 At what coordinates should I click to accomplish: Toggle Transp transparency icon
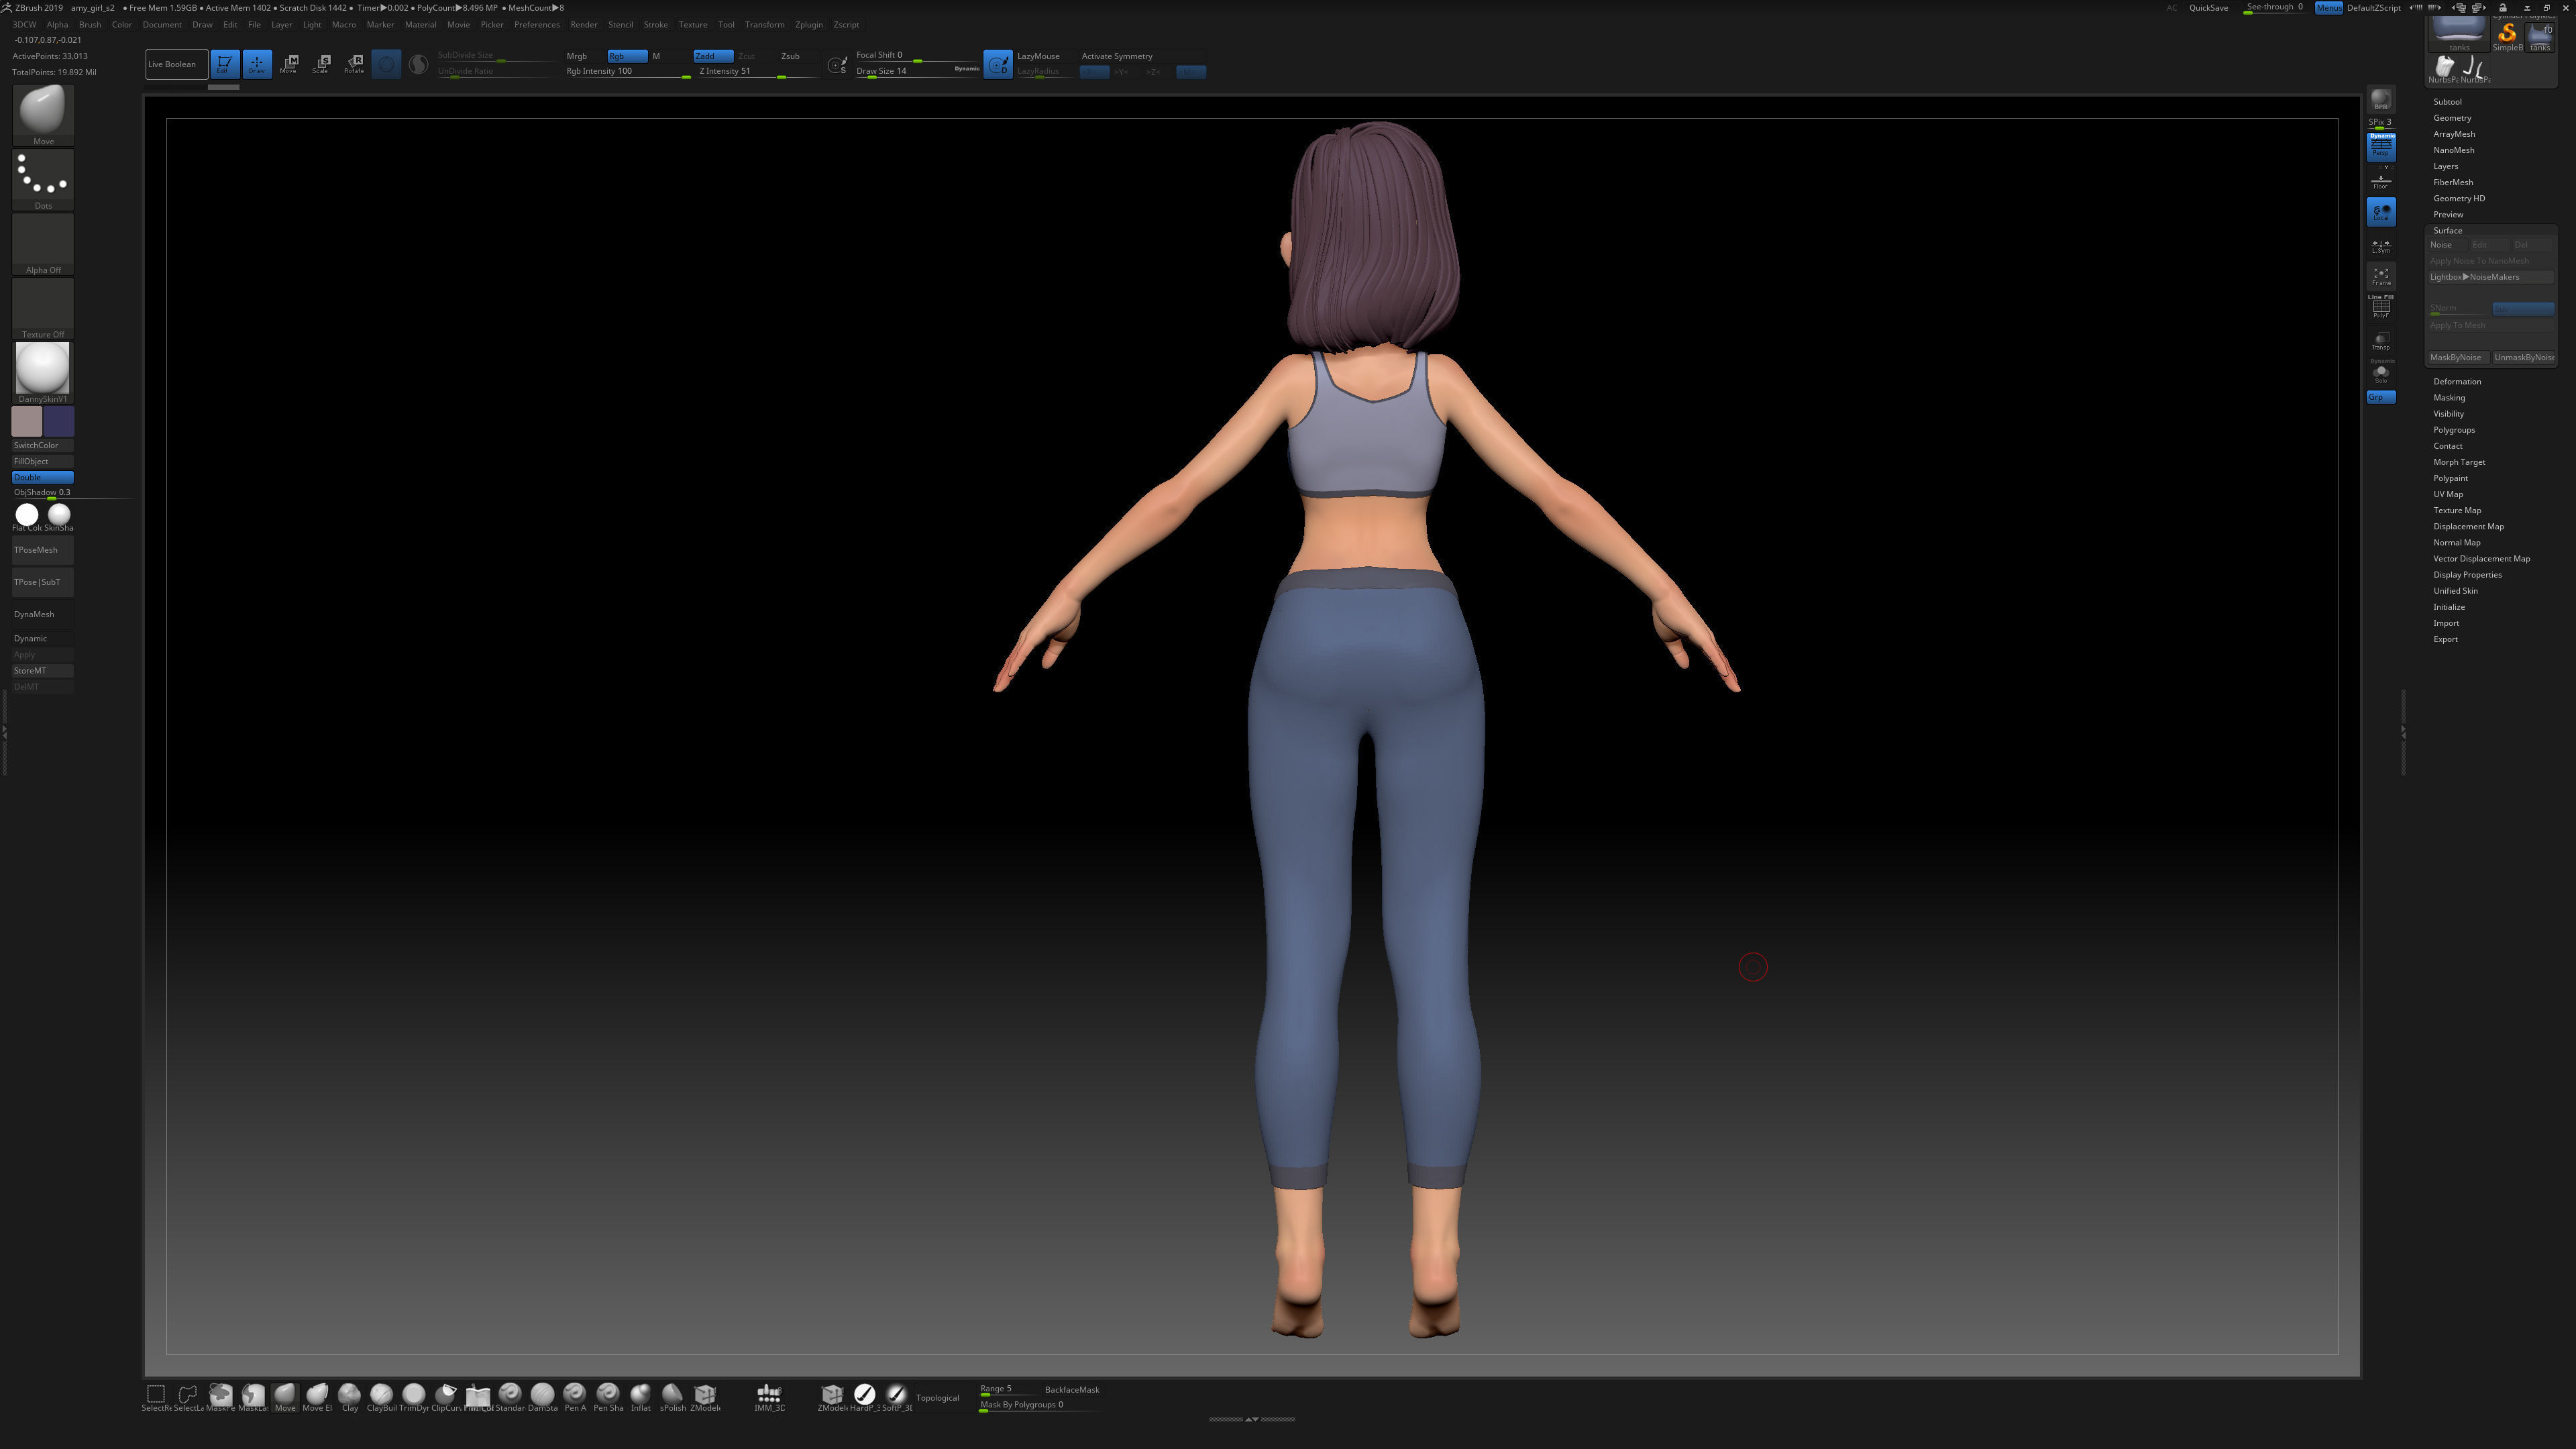pos(2380,341)
